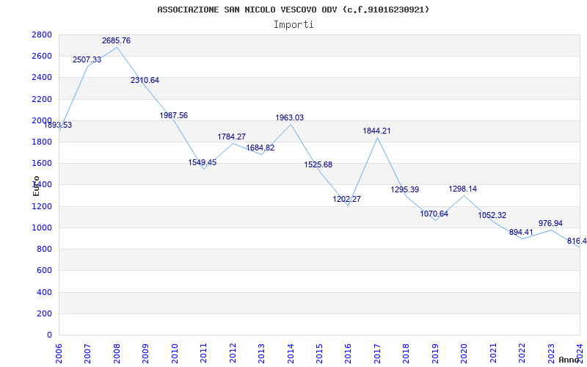Viewport: 587px width, 367px height.
Task: Click the 0 y-axis tick label
Action: 49,335
